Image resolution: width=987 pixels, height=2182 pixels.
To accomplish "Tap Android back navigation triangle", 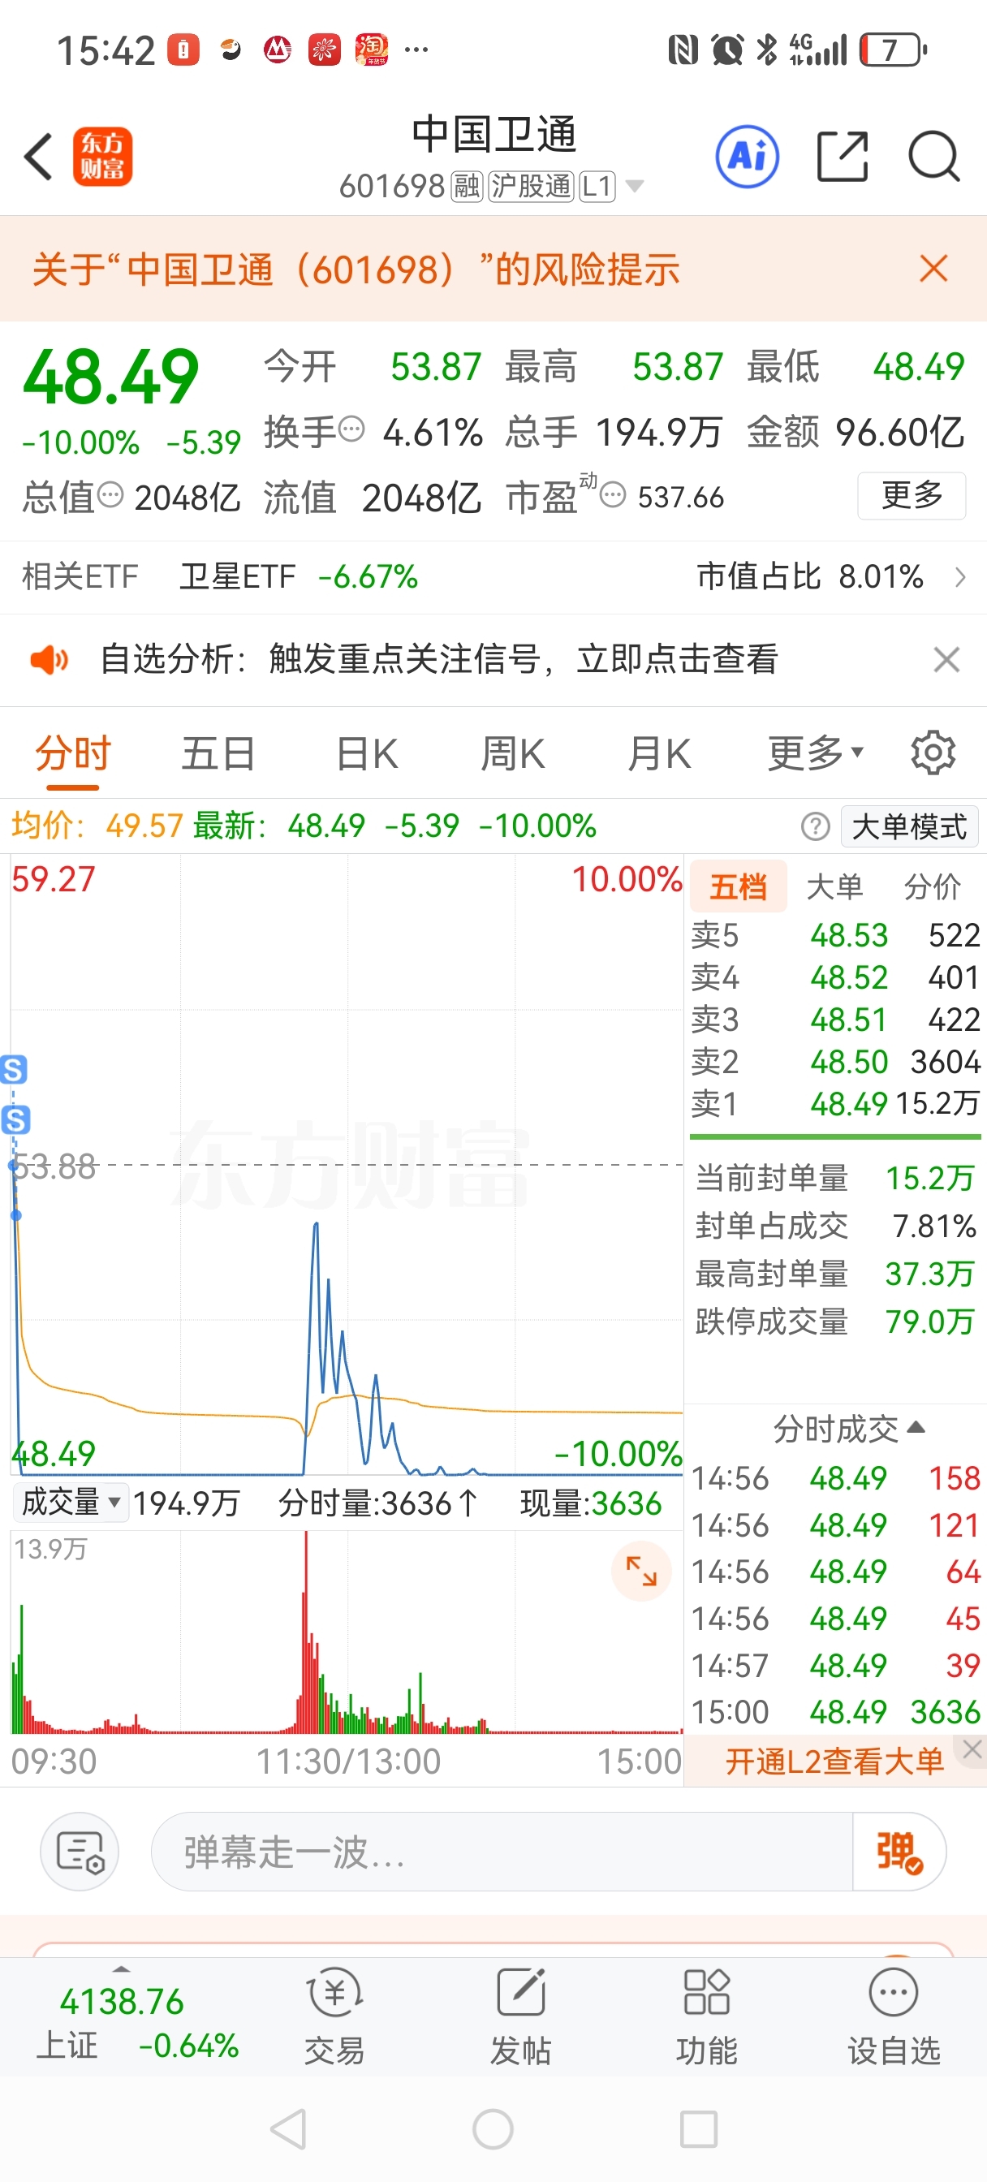I will click(x=288, y=2128).
